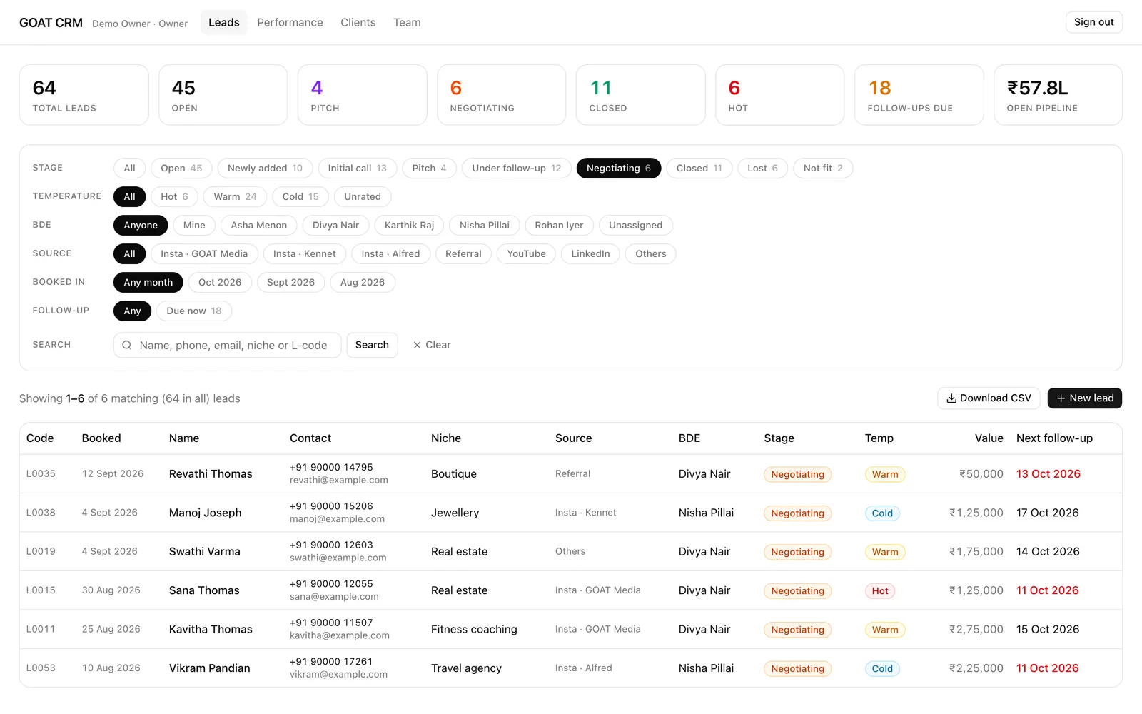
Task: Filter stage by Closed leads
Action: coord(699,169)
